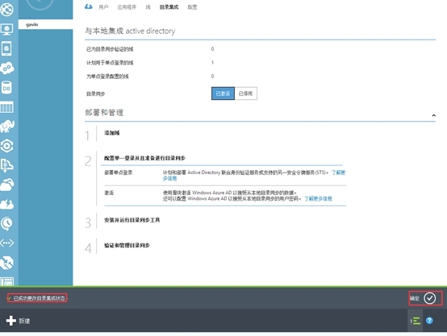Click the quick-start cloud icon before 用户 tab
The width and height of the screenshot is (447, 336).
pyautogui.click(x=89, y=6)
